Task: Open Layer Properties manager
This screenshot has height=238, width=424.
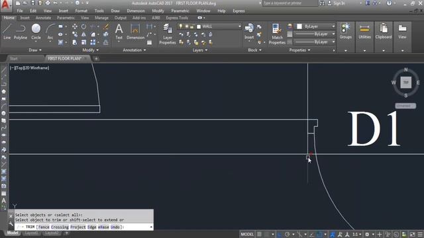Action: tap(168, 34)
